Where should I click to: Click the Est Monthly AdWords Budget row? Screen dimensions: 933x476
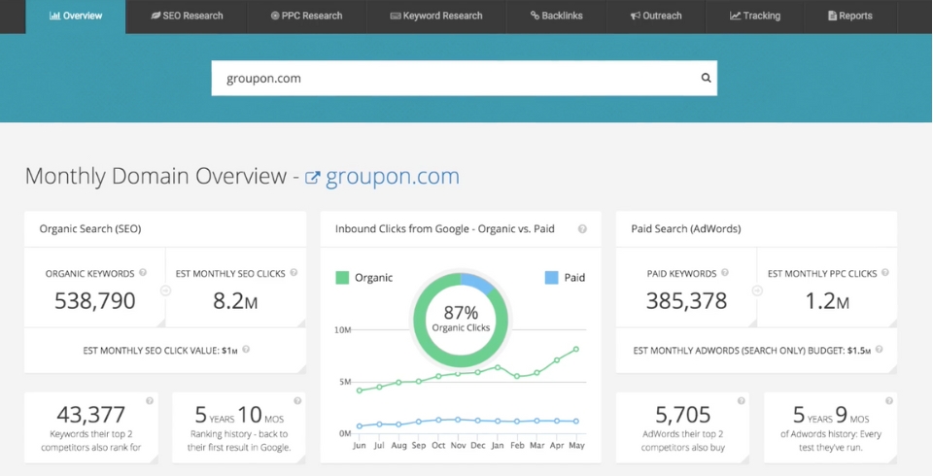coord(756,351)
